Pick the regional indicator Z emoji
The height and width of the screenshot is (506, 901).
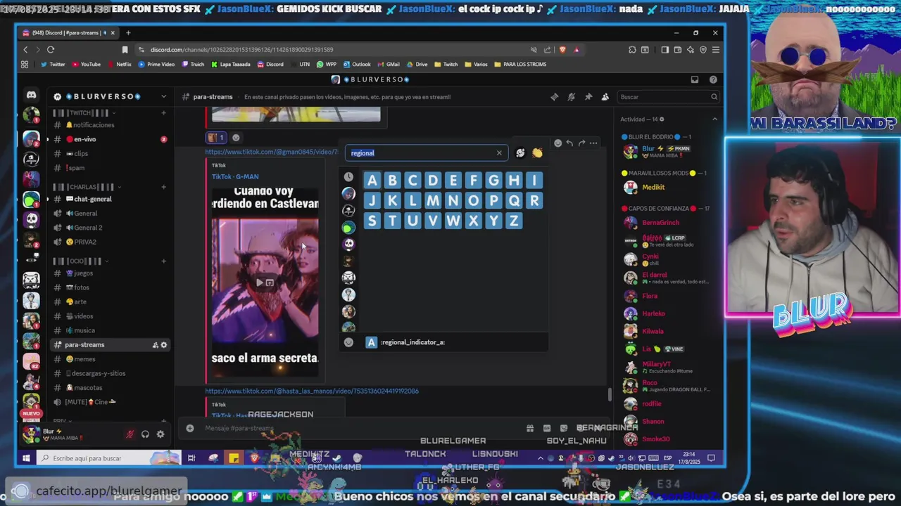(514, 221)
